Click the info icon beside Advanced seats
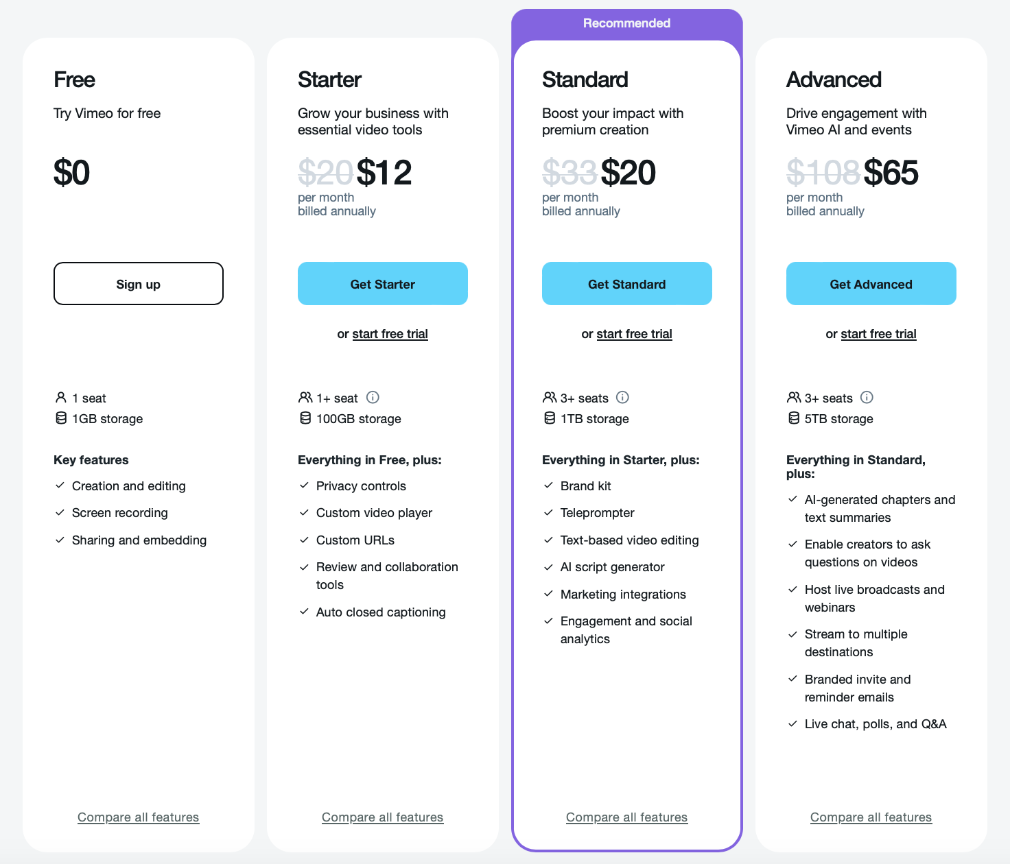This screenshot has height=864, width=1010. point(867,398)
